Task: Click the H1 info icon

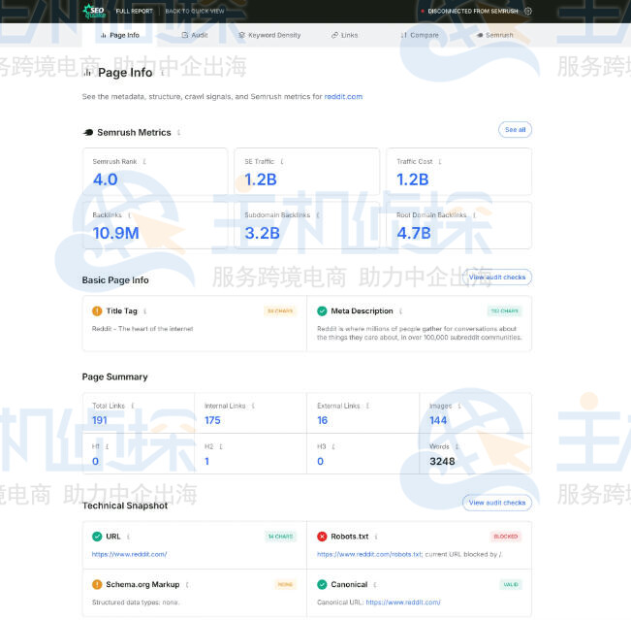Action: click(x=107, y=446)
